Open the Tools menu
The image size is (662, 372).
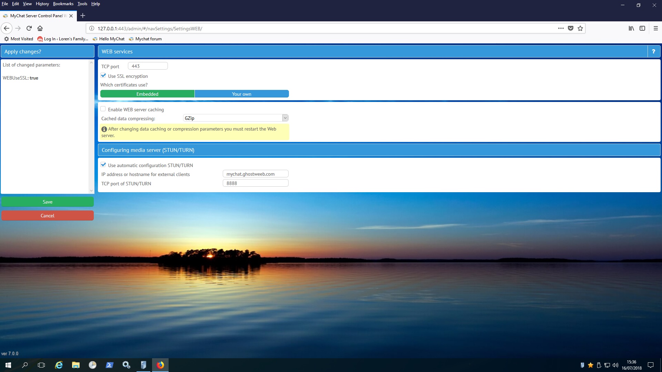(x=82, y=4)
